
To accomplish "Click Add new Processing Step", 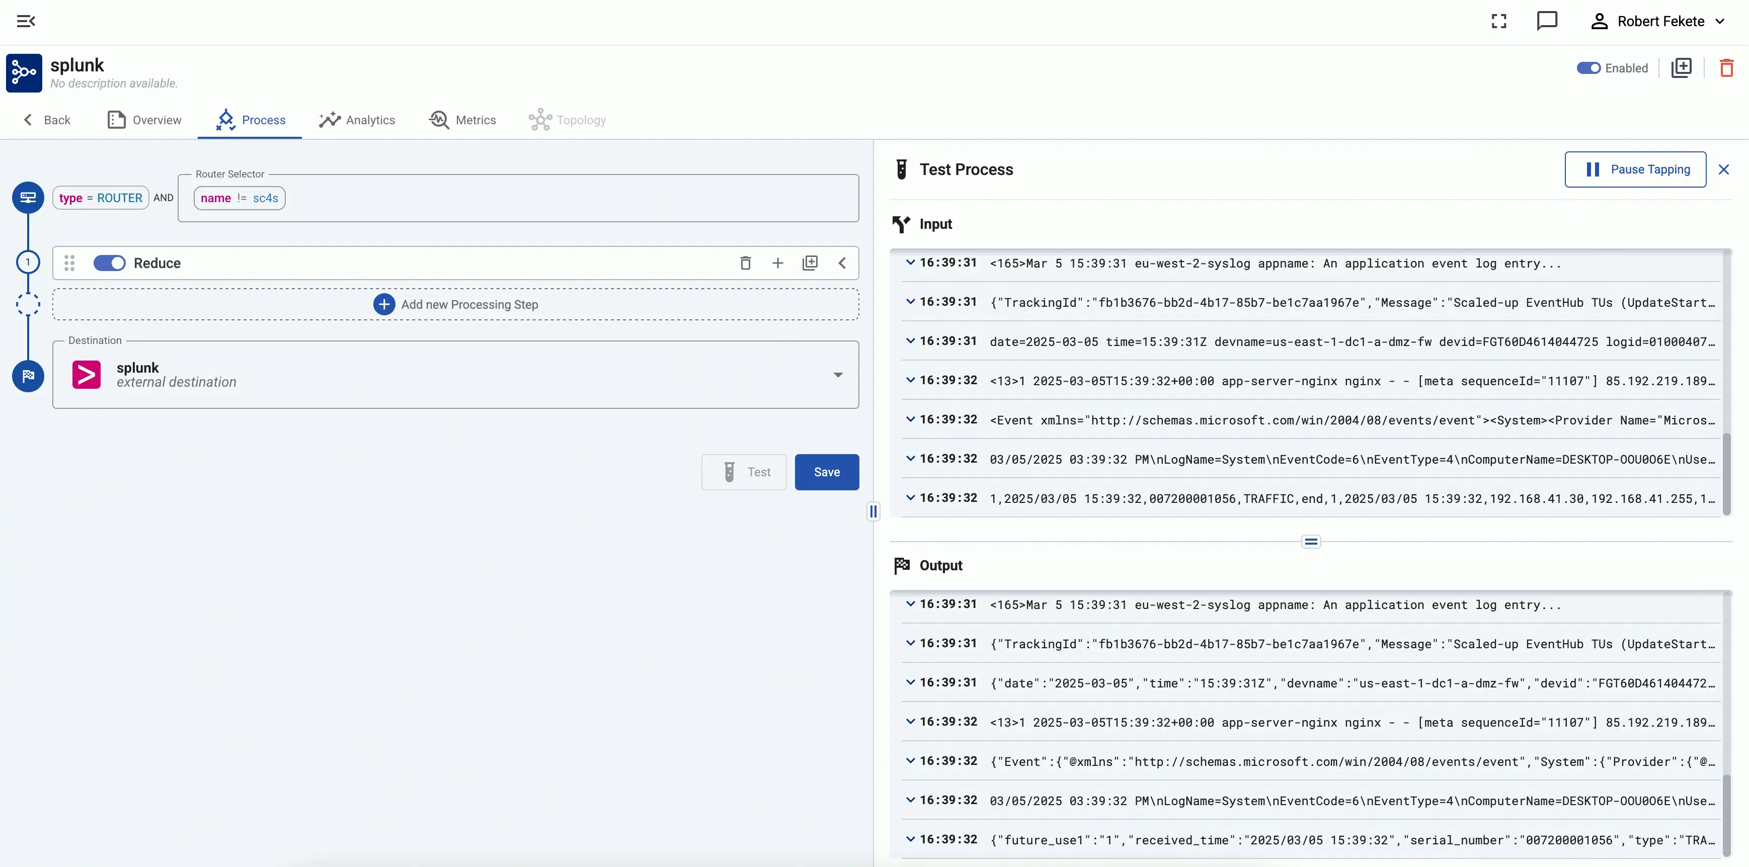I will tap(455, 305).
